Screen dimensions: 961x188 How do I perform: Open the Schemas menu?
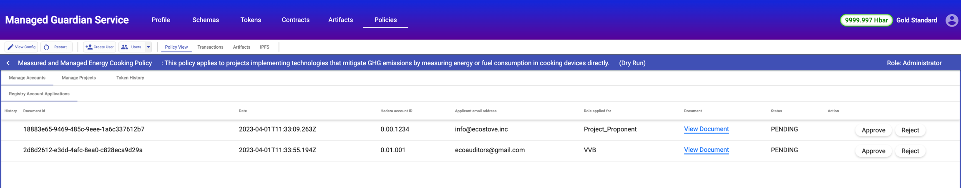click(x=205, y=20)
